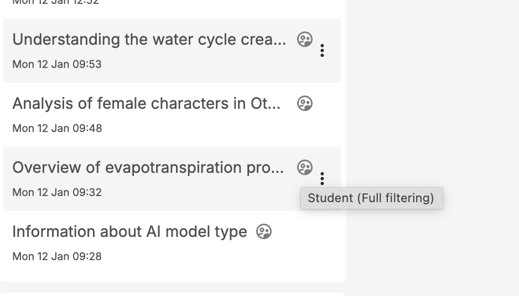Image resolution: width=519 pixels, height=296 pixels.
Task: Click the partially visible 12:32 timestamp at the top
Action: pyautogui.click(x=55, y=3)
